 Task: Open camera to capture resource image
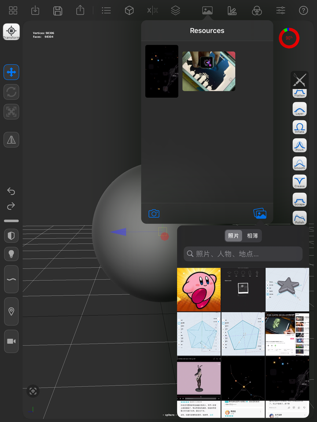pos(154,214)
